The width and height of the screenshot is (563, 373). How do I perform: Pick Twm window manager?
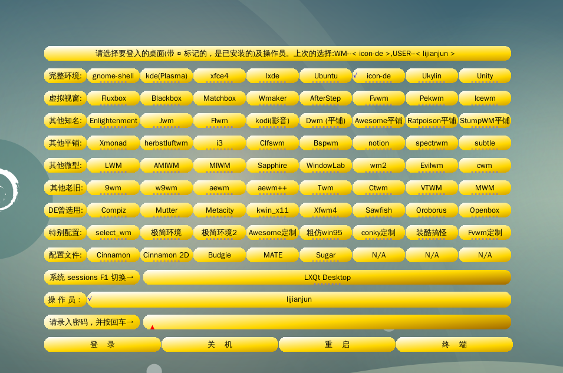[x=325, y=188]
